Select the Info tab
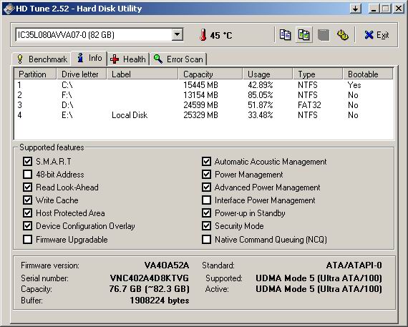Viewport: 408px width, 327px height. click(x=89, y=58)
